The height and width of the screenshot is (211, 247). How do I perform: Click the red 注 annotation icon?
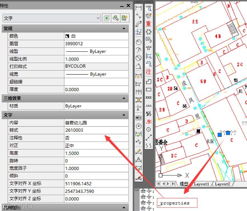(149, 72)
